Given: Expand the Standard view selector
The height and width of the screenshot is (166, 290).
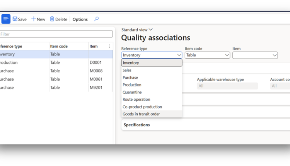Looking at the screenshot, I should pos(137,30).
